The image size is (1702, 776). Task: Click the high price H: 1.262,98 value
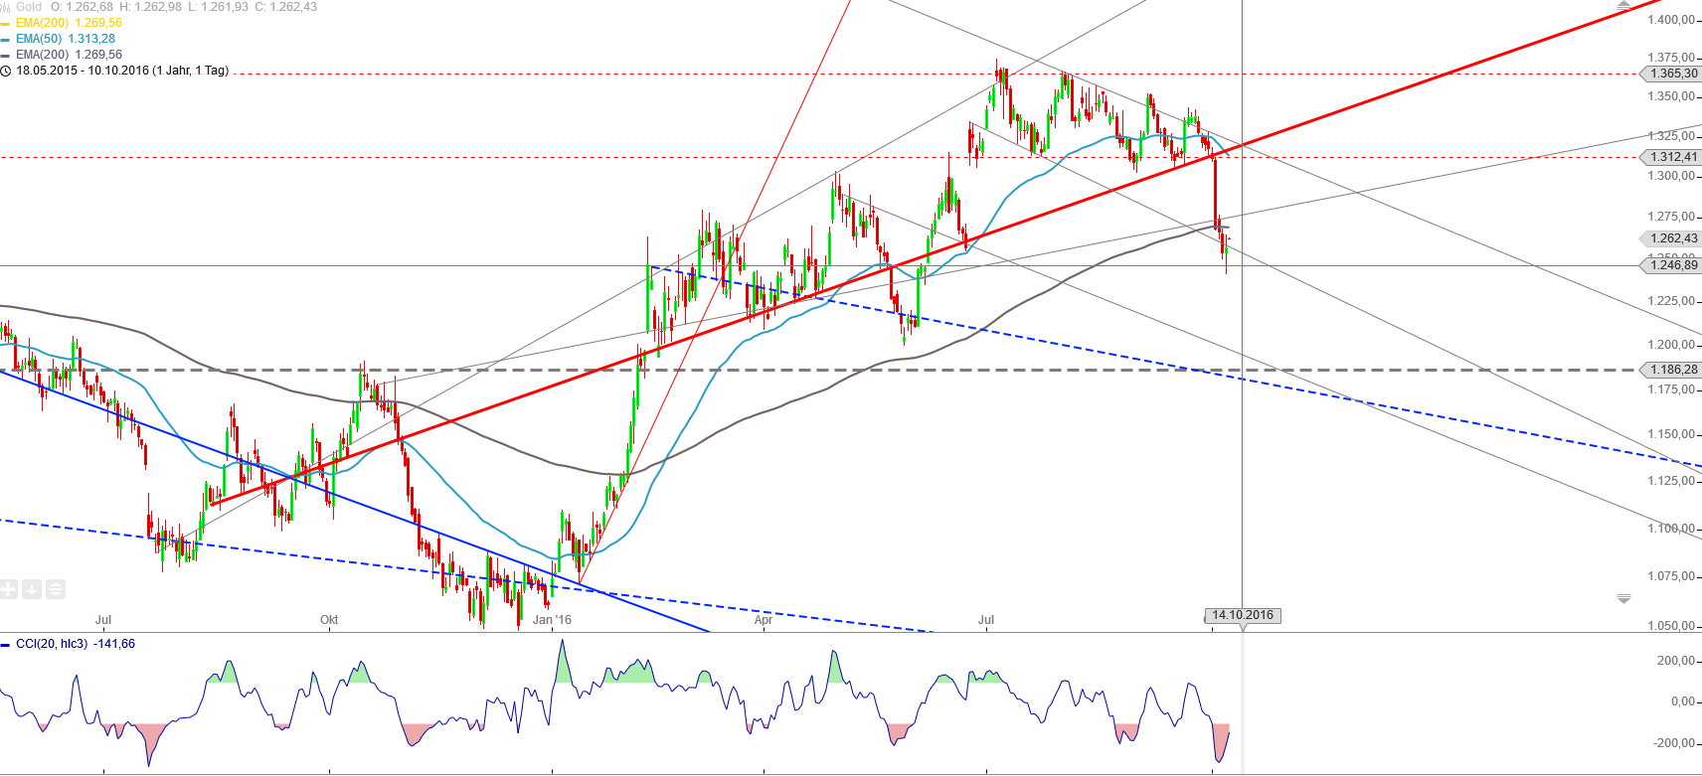pyautogui.click(x=151, y=7)
